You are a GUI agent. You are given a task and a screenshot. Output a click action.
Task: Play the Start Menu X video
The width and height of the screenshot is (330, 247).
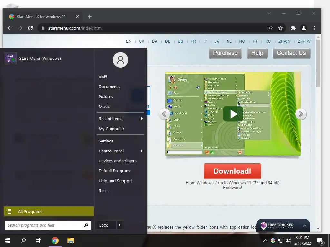click(233, 114)
